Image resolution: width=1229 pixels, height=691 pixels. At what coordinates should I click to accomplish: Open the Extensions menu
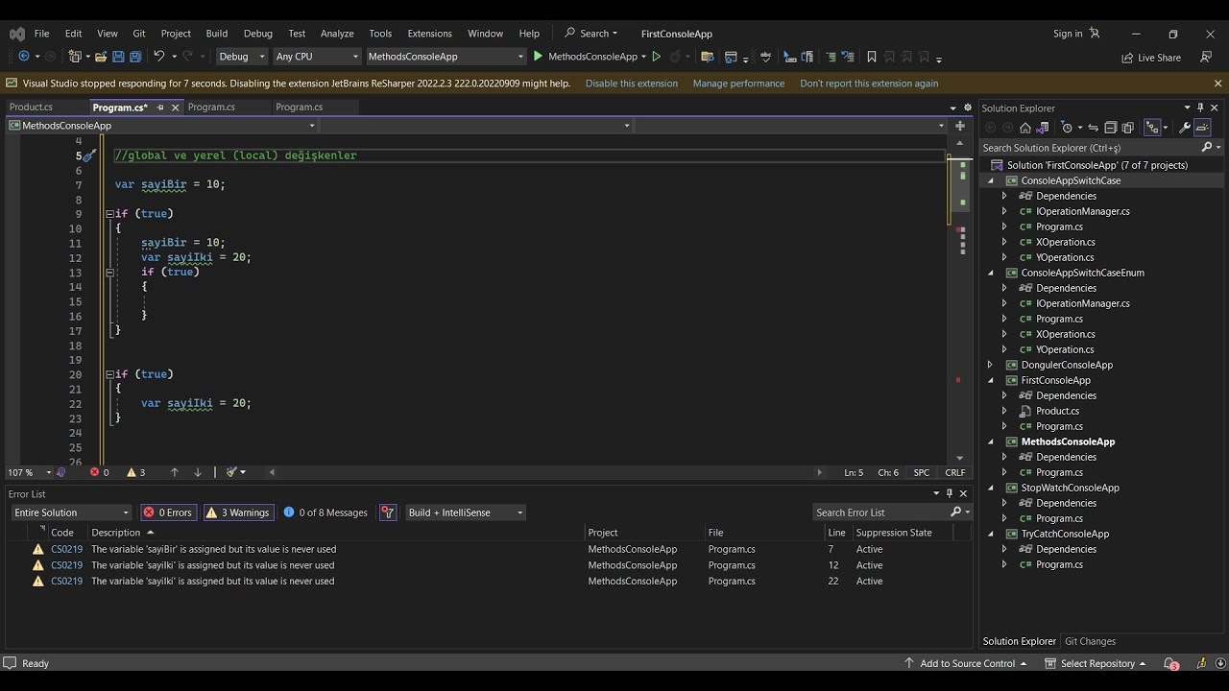coord(429,34)
